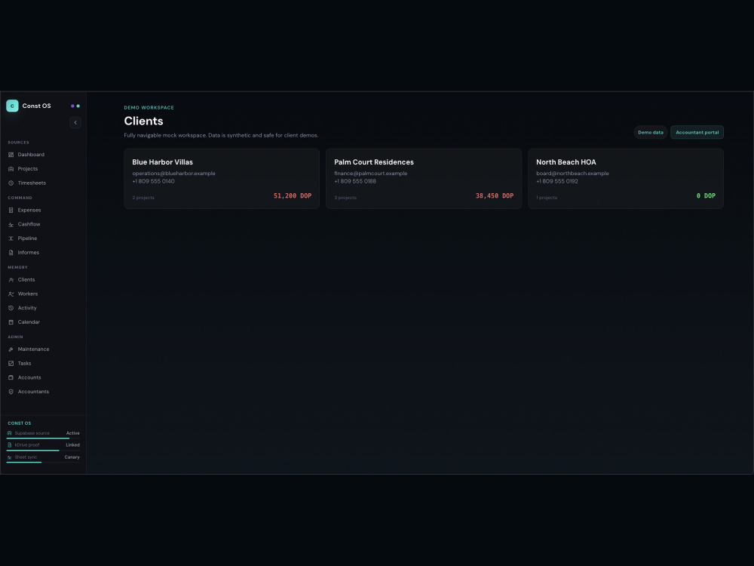Screen dimensions: 754x566
Task: Click the Sheet sync progress bar
Action: tap(43, 463)
